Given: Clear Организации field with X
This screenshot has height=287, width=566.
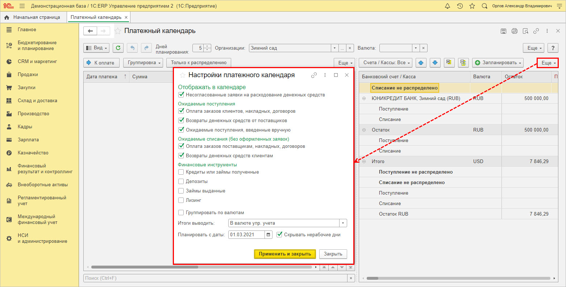Looking at the screenshot, I should tap(350, 48).
